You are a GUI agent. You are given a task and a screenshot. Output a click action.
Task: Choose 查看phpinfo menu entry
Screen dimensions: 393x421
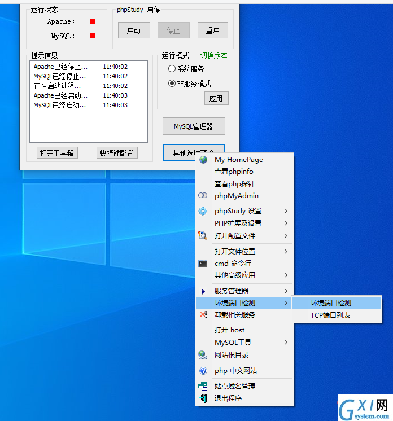click(244, 172)
